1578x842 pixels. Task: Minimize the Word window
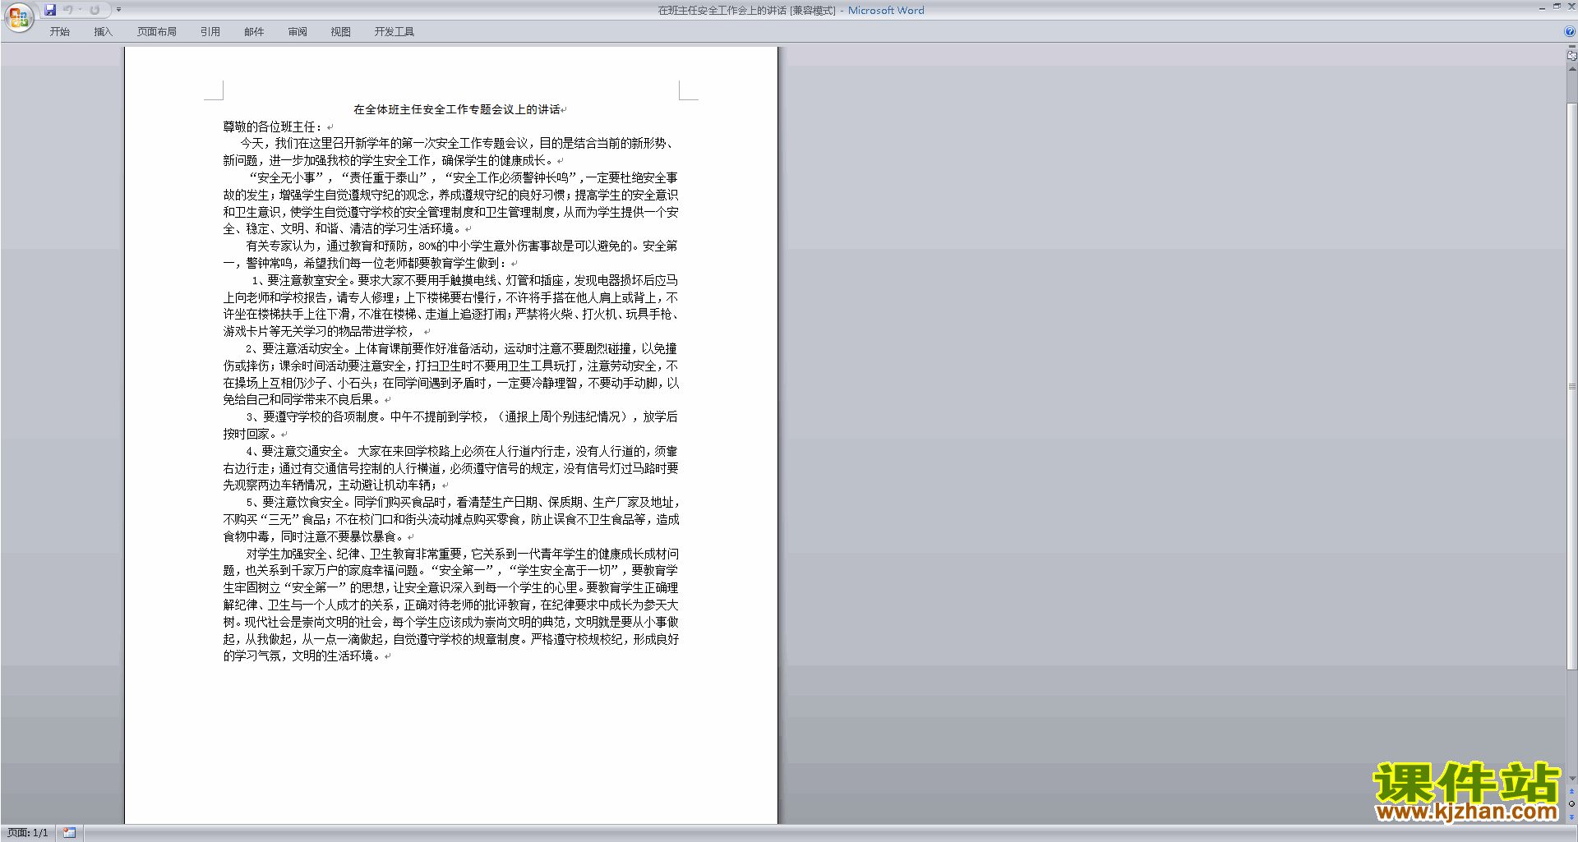tap(1542, 7)
